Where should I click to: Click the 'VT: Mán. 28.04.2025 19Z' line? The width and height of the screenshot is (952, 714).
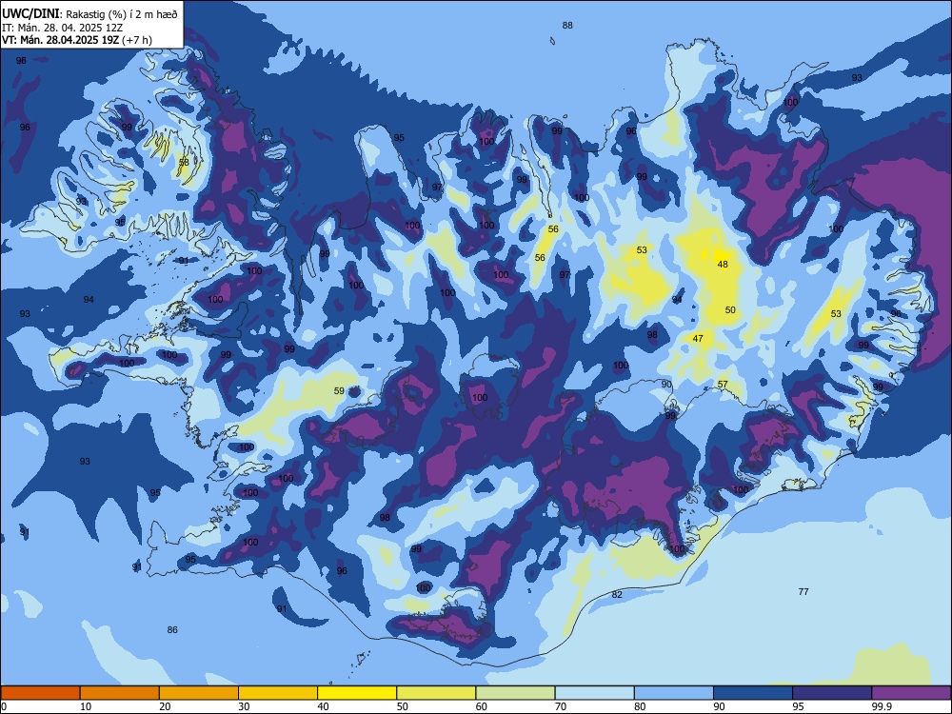(61, 40)
